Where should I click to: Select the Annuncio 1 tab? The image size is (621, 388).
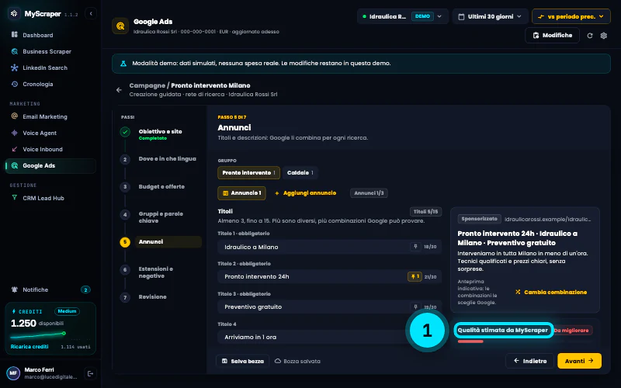(x=241, y=193)
